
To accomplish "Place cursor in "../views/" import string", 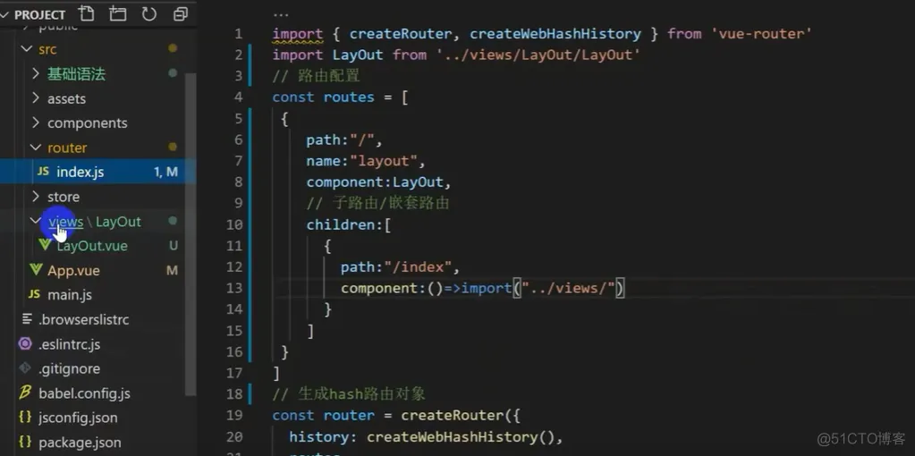I will coord(568,288).
